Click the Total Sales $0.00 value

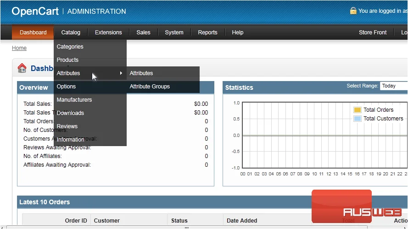[201, 104]
